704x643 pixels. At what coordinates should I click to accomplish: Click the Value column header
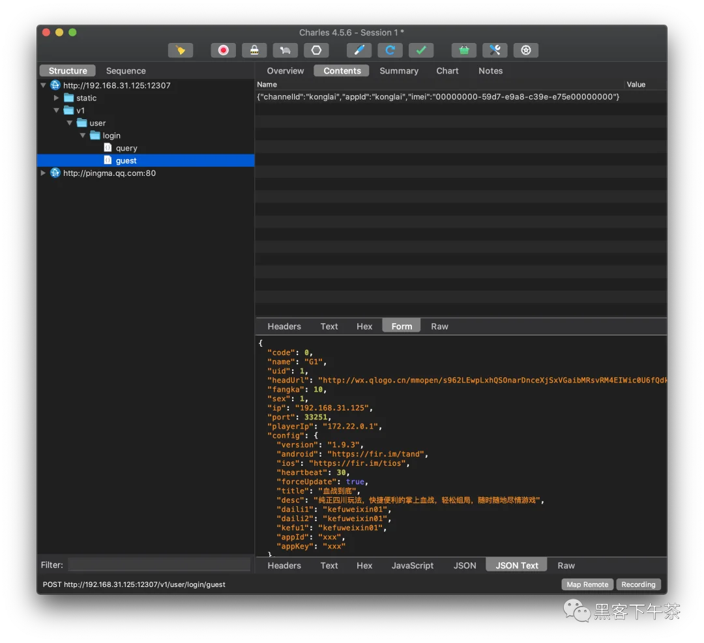[636, 84]
